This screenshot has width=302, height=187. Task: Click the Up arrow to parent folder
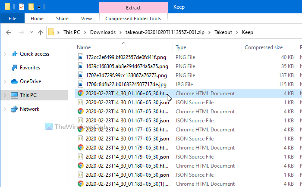[x=40, y=32]
